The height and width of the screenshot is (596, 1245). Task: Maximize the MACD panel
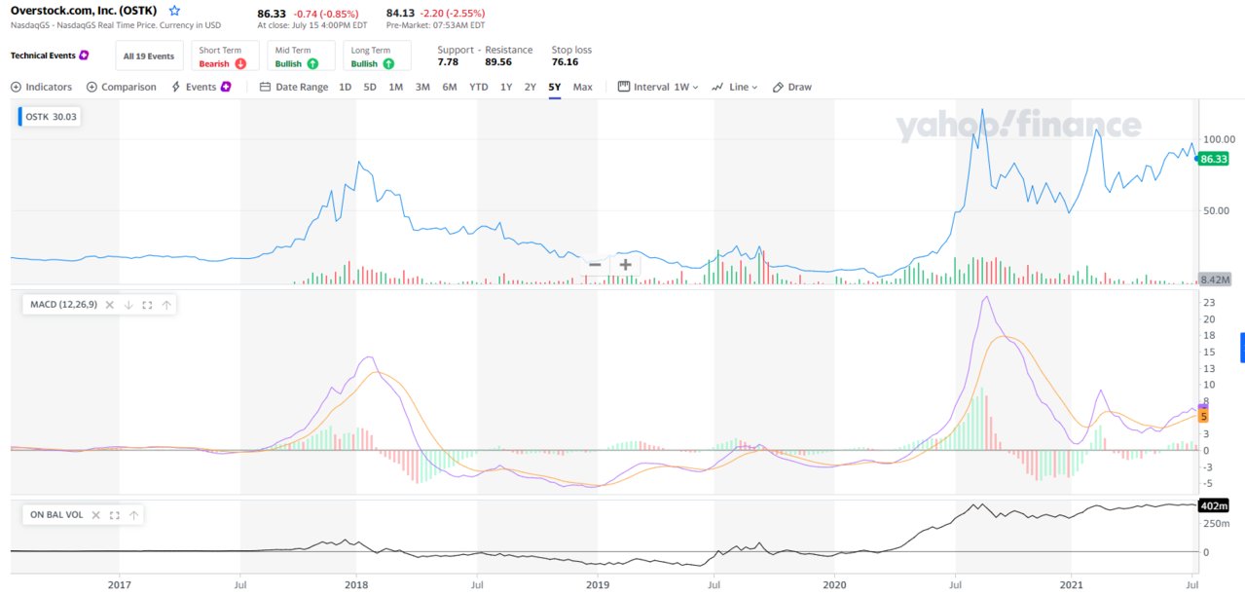point(147,305)
